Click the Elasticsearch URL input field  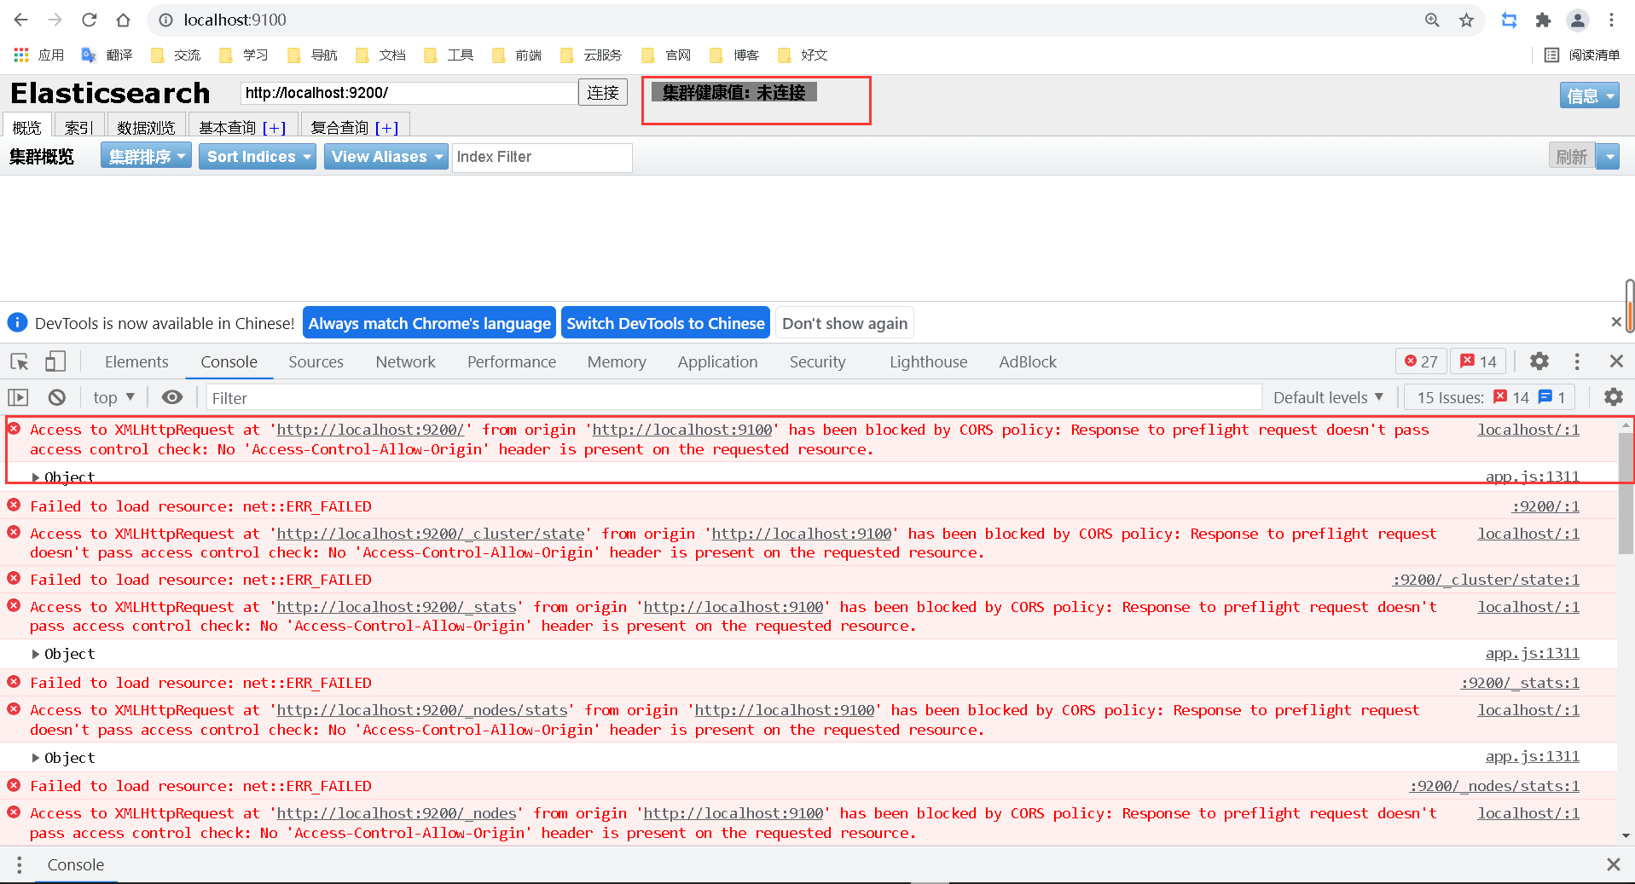(409, 93)
